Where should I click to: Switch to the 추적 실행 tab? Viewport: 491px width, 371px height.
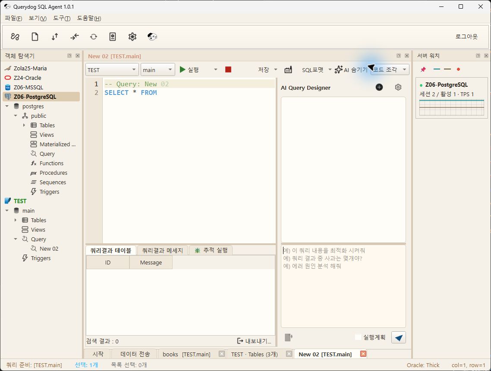click(x=211, y=250)
